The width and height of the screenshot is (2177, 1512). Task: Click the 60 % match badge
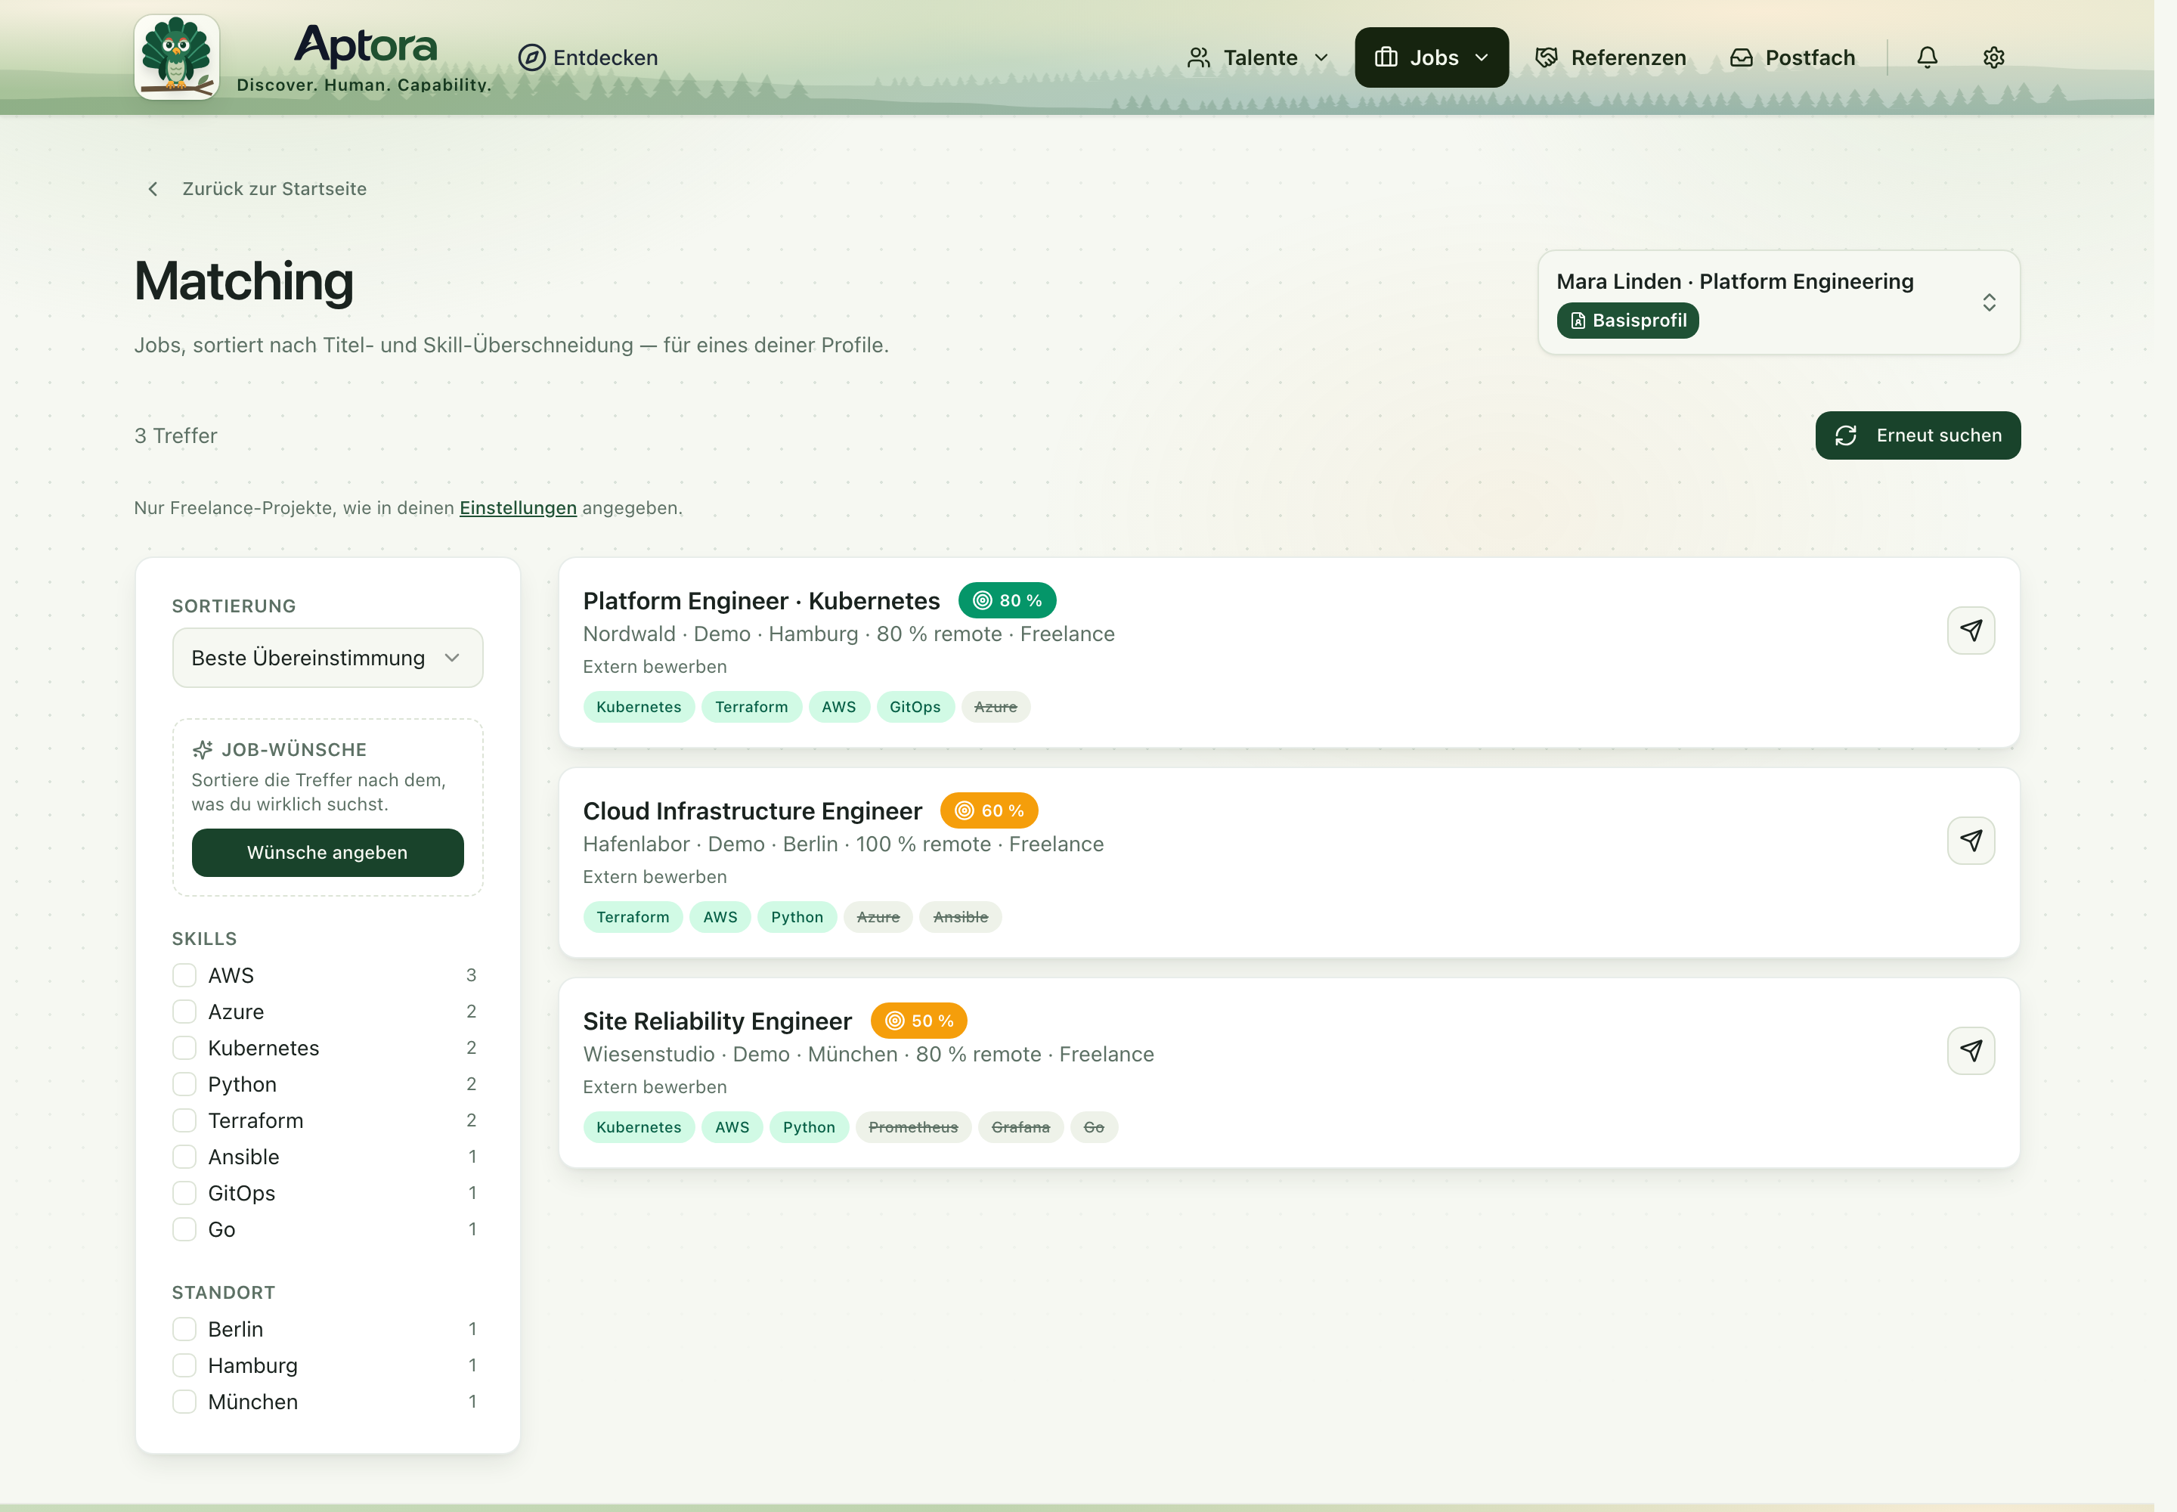989,810
